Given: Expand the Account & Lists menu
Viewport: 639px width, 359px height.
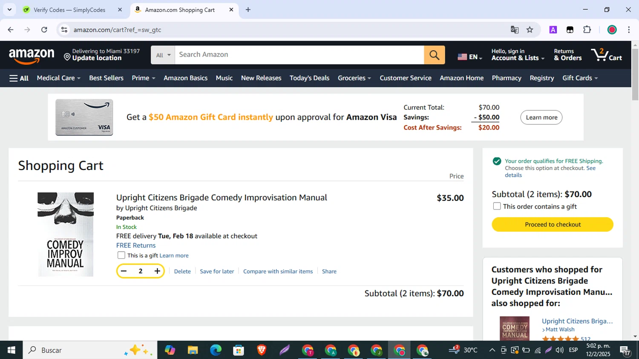Looking at the screenshot, I should (x=518, y=55).
